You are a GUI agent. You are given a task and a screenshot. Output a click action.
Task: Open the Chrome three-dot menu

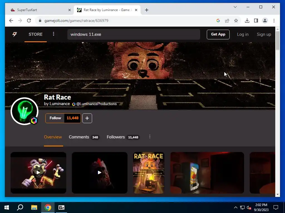(x=274, y=21)
